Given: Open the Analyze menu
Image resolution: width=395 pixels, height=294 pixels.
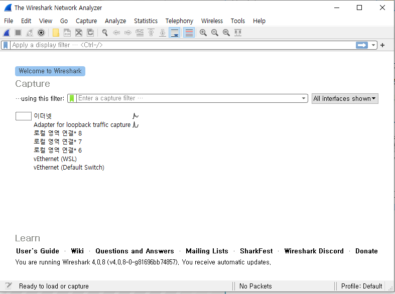Looking at the screenshot, I should (115, 21).
